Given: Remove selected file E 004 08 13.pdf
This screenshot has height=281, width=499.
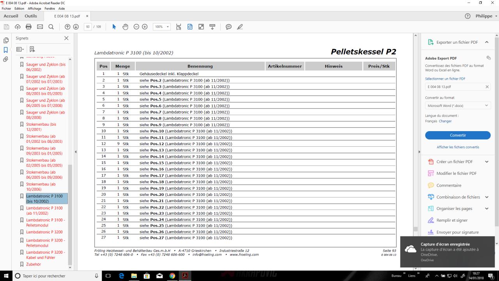Looking at the screenshot, I should [487, 87].
